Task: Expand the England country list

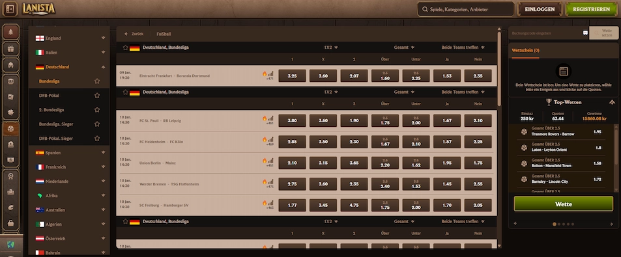Action: (x=103, y=38)
